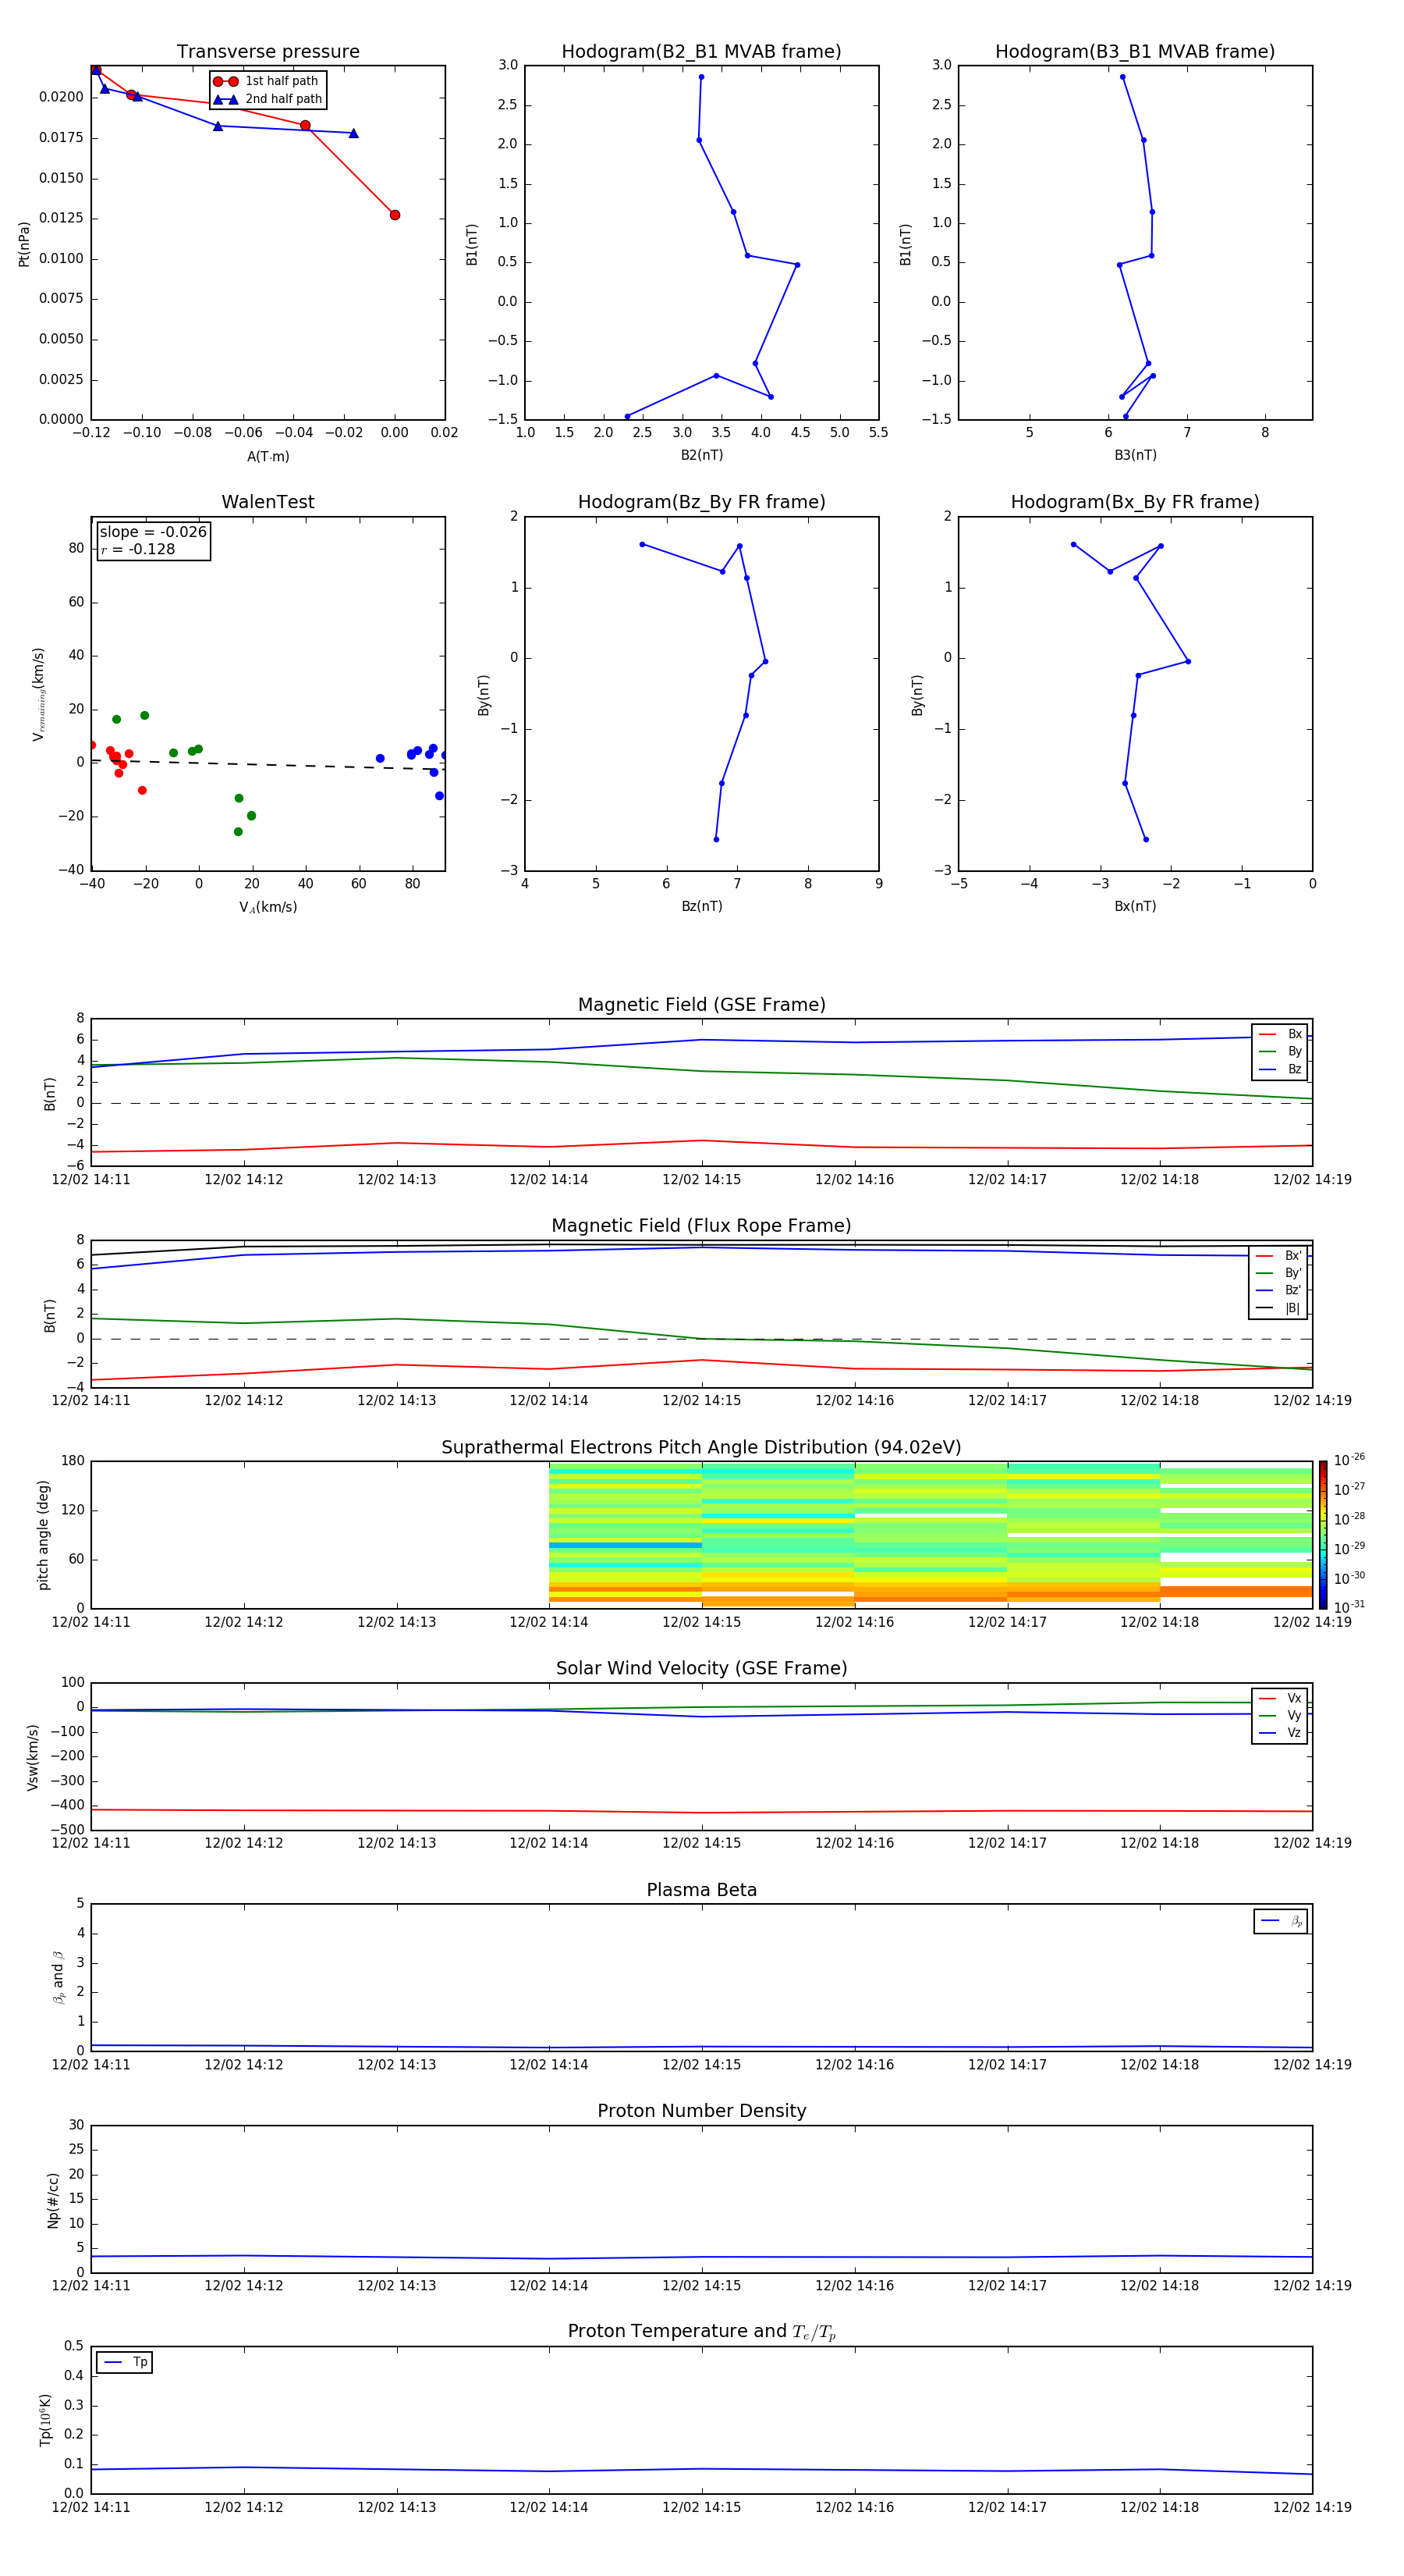This screenshot has height=2576, width=1404.
Task: Click the 'Pt(nPa)' y-axis label
Action: (x=24, y=244)
